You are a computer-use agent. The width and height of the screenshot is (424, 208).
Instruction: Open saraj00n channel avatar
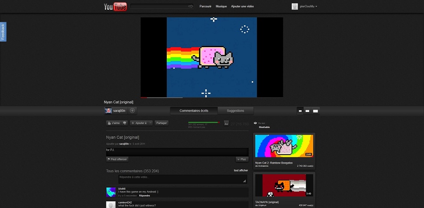pyautogui.click(x=108, y=111)
